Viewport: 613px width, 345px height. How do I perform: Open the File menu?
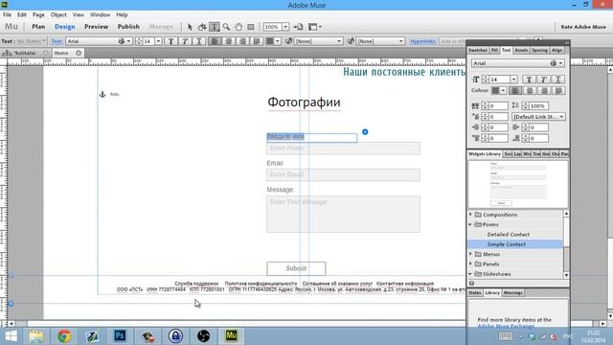tap(7, 14)
